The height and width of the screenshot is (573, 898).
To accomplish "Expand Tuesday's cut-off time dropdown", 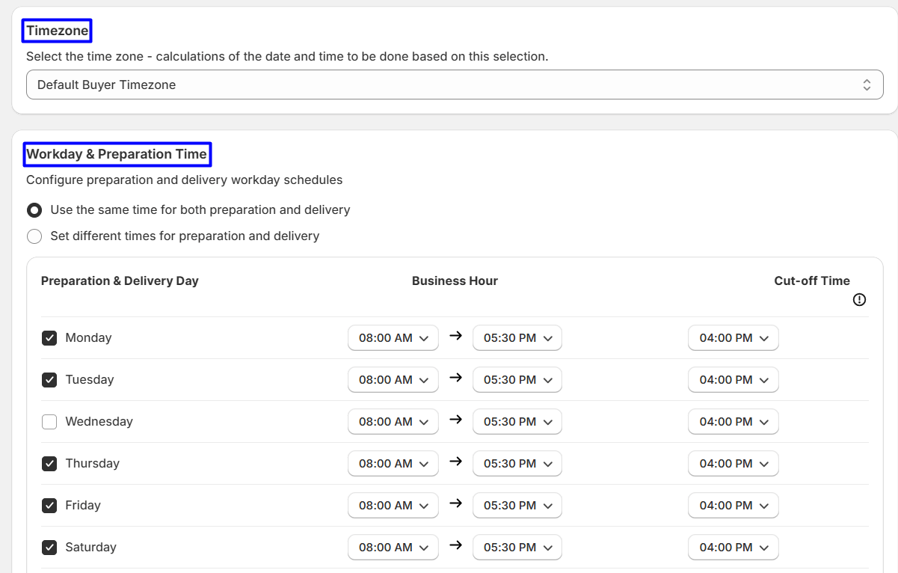I will pos(733,380).
